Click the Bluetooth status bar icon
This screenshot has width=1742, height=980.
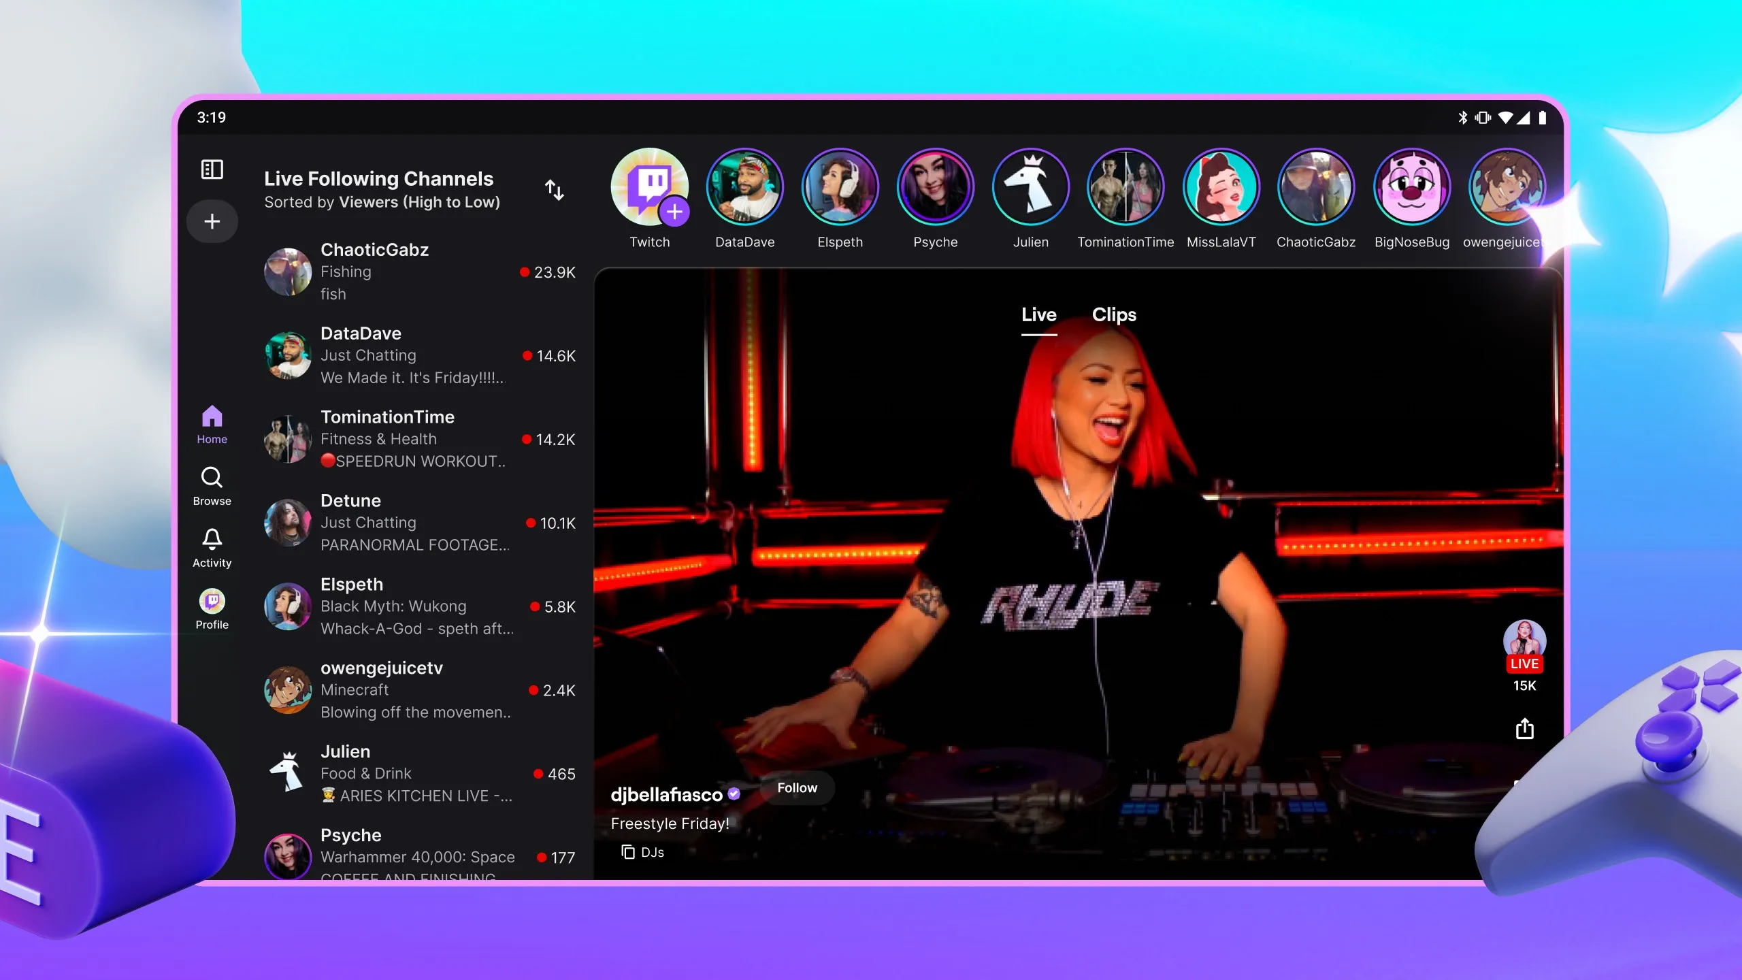coord(1462,118)
